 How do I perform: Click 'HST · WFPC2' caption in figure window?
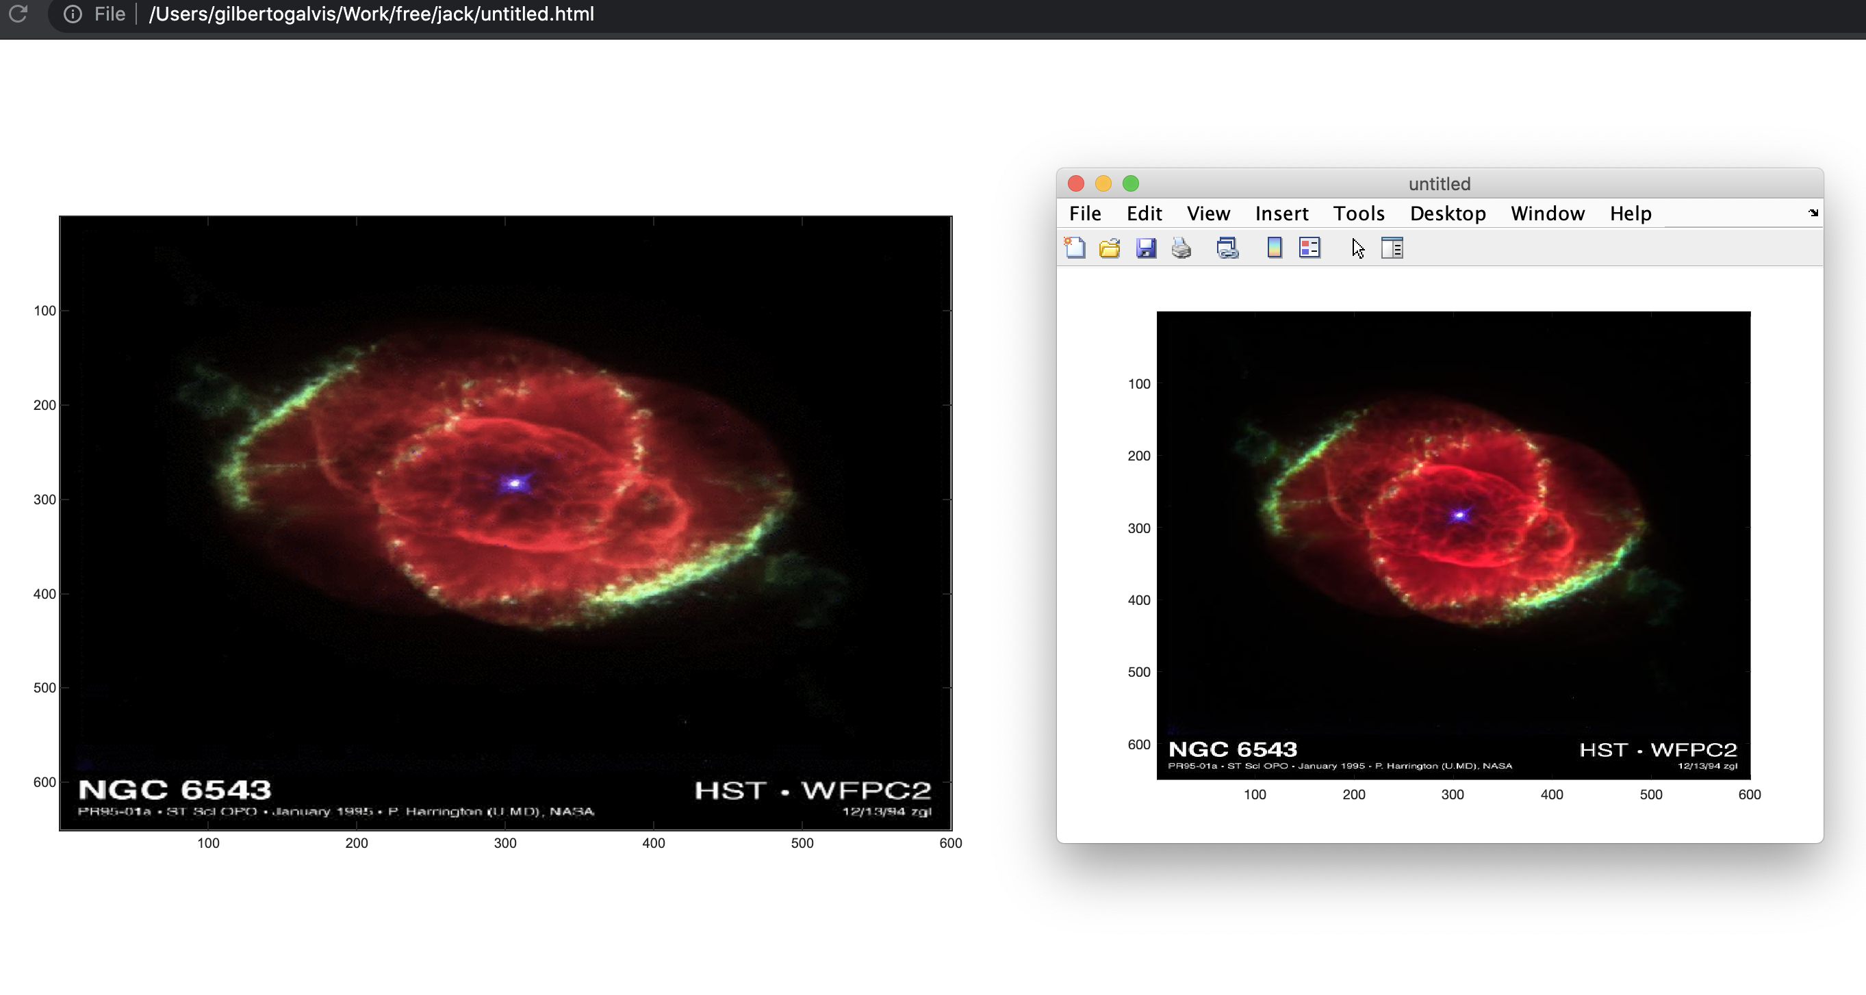[1658, 749]
